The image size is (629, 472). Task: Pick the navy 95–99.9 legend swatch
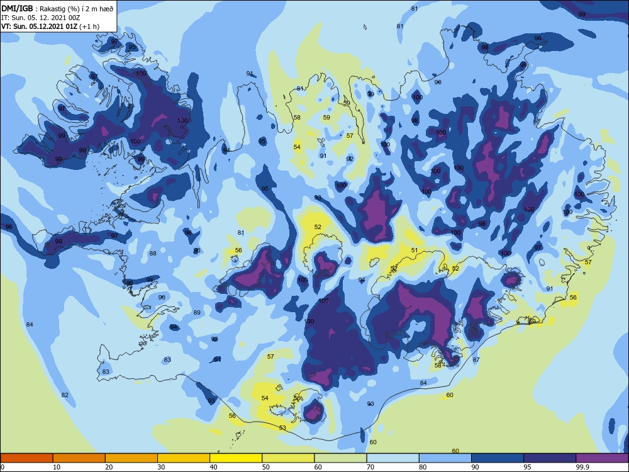(550, 458)
